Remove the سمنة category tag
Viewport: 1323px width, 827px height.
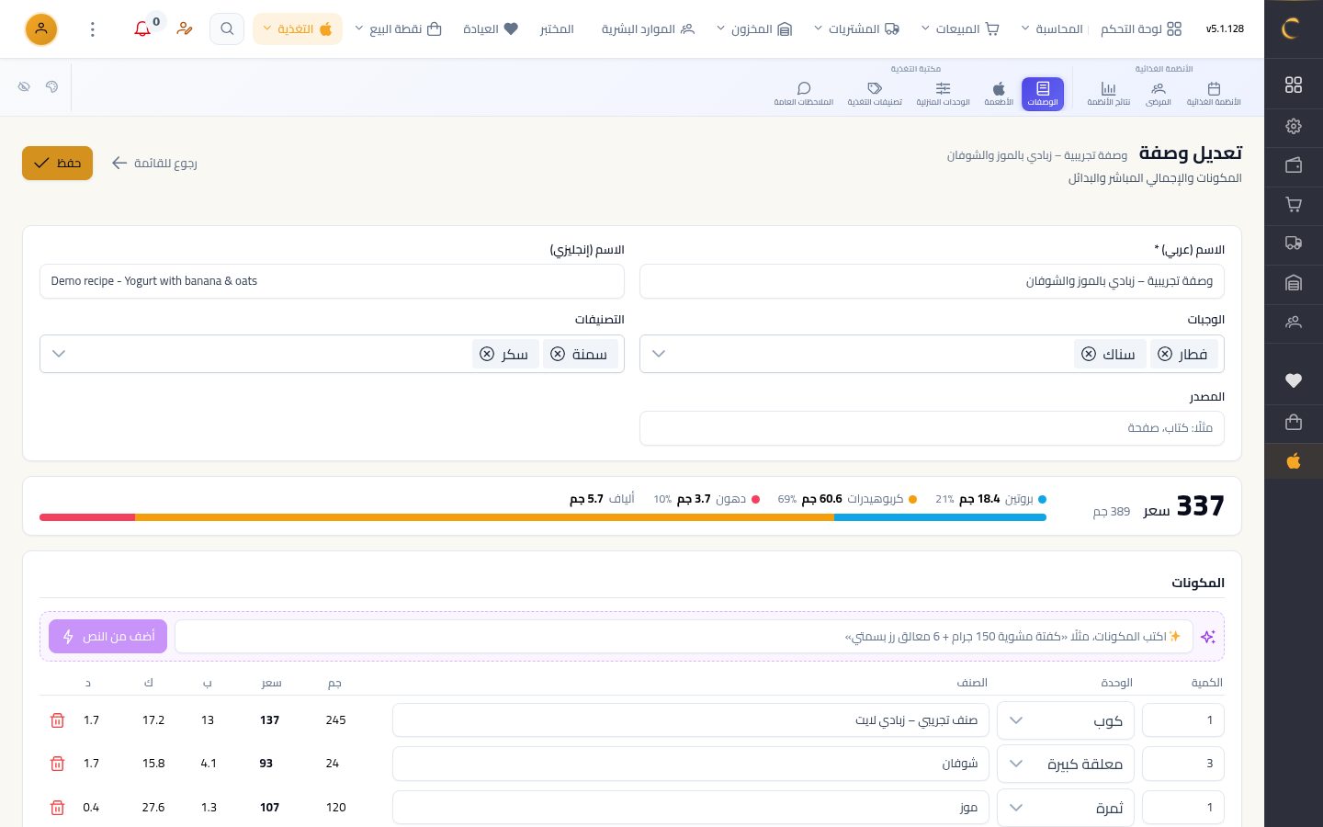pos(558,355)
